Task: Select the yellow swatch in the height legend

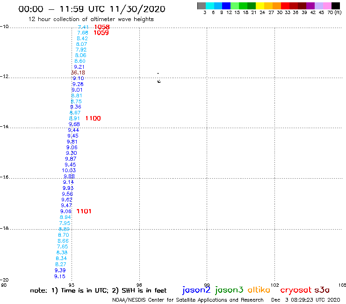Action: [260, 6]
